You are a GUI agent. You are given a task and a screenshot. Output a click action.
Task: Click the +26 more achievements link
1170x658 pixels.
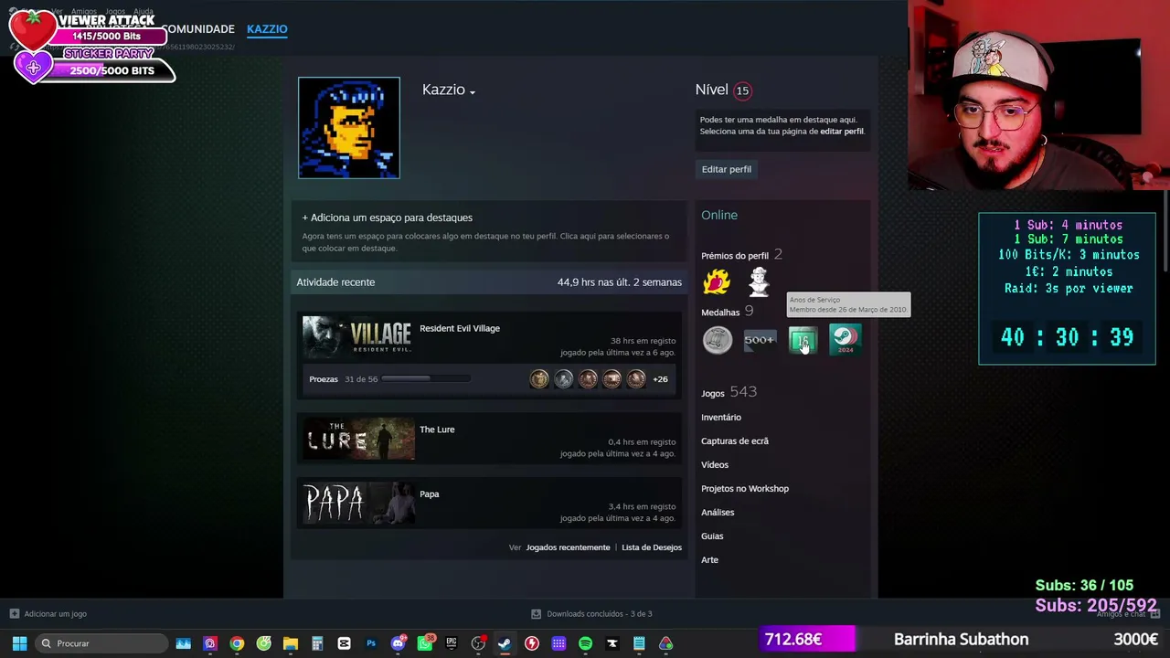[660, 379]
